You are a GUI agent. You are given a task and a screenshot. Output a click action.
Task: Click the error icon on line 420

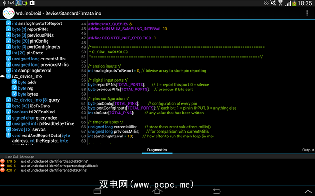(3, 170)
